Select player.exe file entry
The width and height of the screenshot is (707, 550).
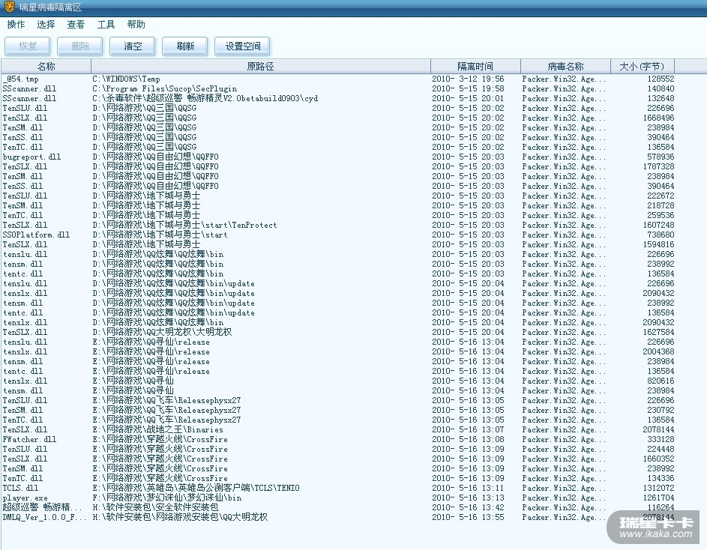tap(25, 498)
